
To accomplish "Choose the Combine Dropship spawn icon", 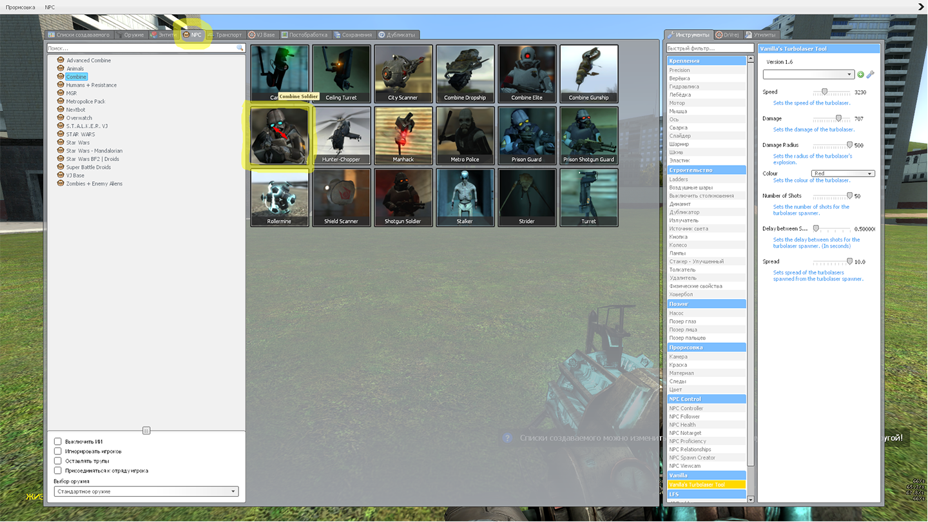I will pyautogui.click(x=465, y=74).
